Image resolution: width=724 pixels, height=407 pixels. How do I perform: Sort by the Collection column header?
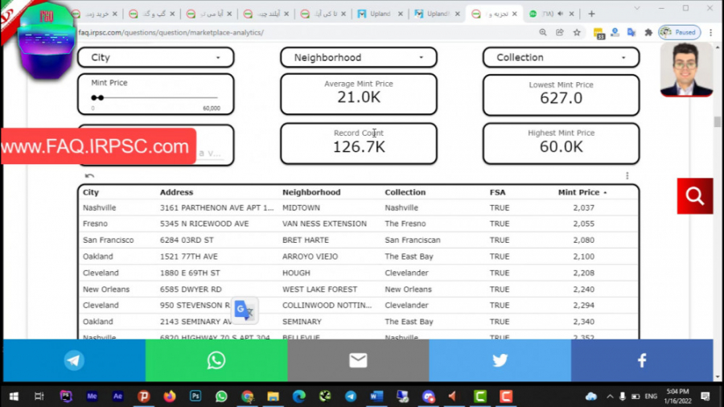click(x=405, y=192)
